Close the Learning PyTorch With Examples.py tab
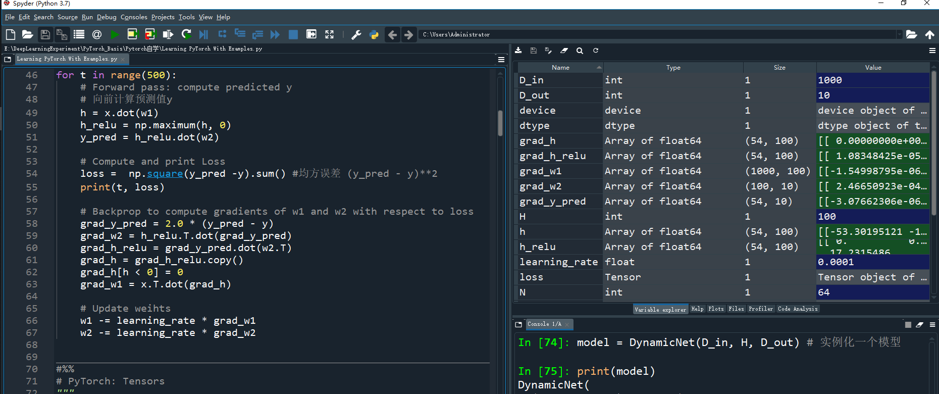The width and height of the screenshot is (939, 394). pyautogui.click(x=123, y=59)
